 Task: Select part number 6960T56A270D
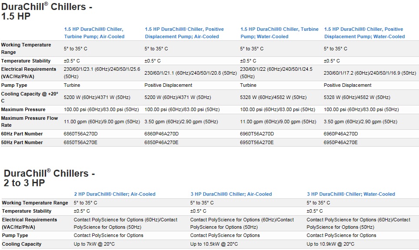click(257, 134)
